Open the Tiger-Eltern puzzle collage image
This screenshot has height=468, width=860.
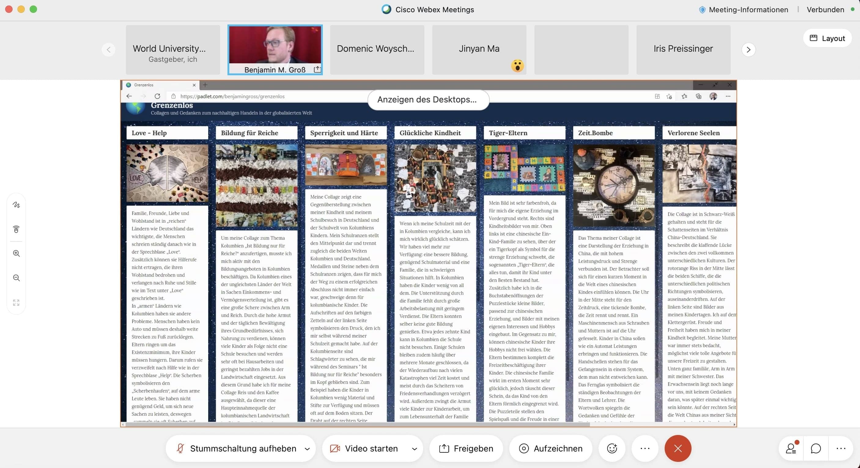coord(525,168)
